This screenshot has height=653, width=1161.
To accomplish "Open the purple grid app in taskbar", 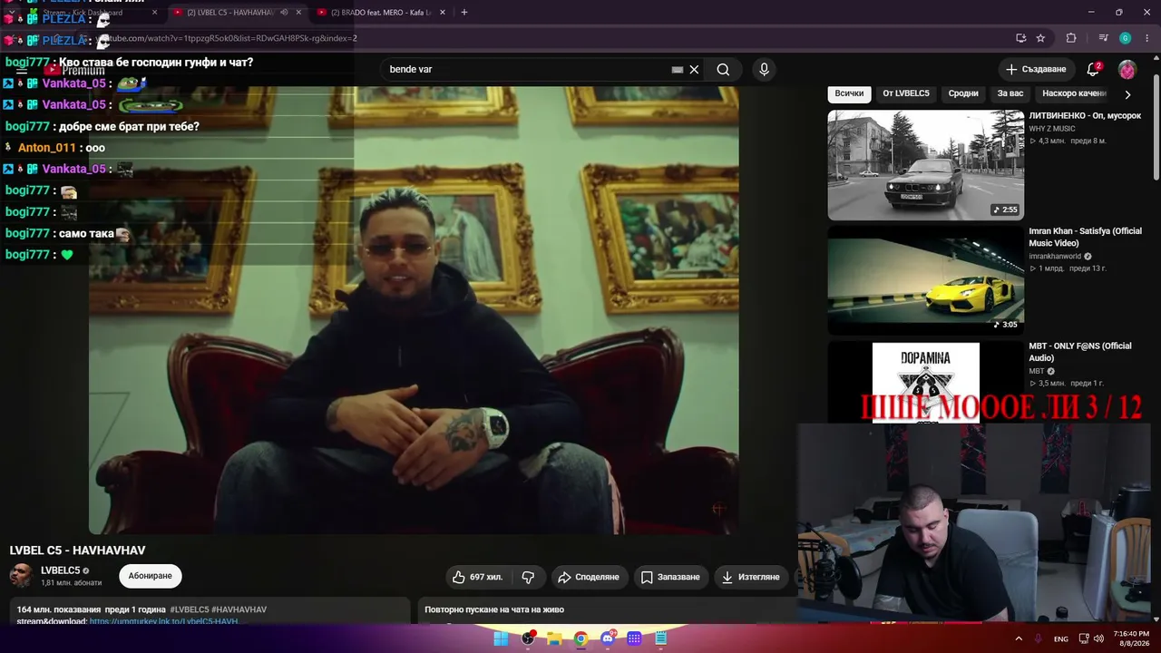I will (x=634, y=638).
